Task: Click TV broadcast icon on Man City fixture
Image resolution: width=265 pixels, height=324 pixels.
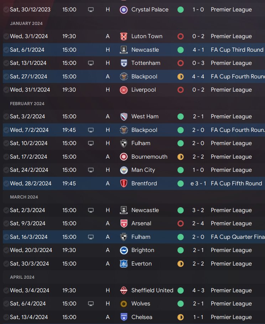Action: (91, 170)
